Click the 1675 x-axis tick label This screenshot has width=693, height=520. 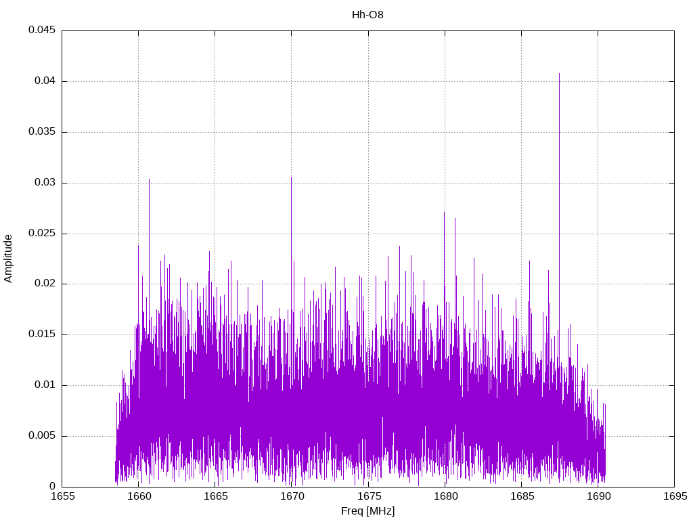pos(369,496)
